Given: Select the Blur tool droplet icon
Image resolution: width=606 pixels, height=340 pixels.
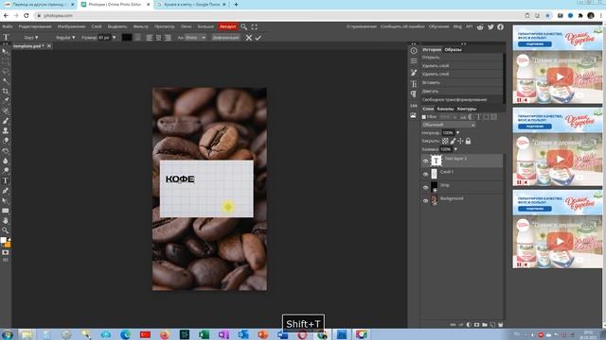Looking at the screenshot, I should point(6,161).
